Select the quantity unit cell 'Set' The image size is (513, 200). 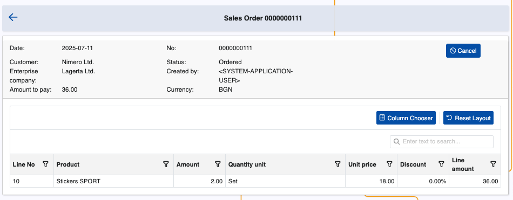click(x=285, y=181)
